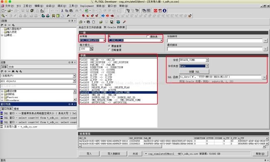Screen dimensions: 270x162
Task: Click the black save disk icon in importer toolbar
Action: (112, 22)
